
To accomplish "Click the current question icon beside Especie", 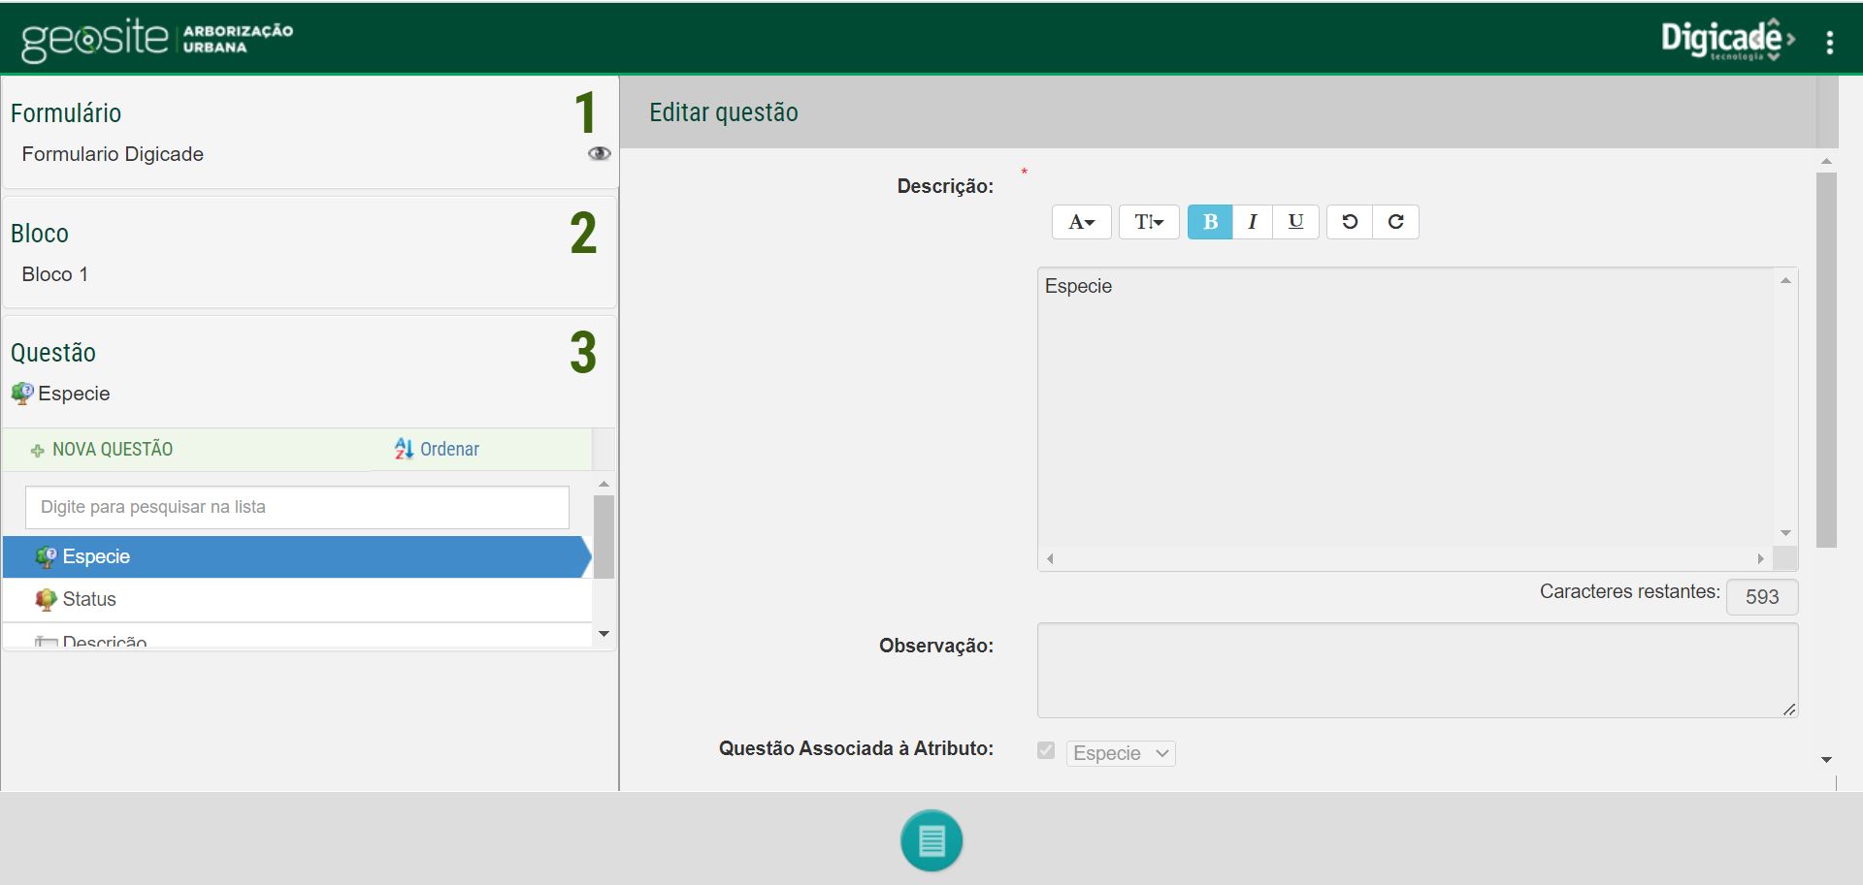I will tap(21, 394).
